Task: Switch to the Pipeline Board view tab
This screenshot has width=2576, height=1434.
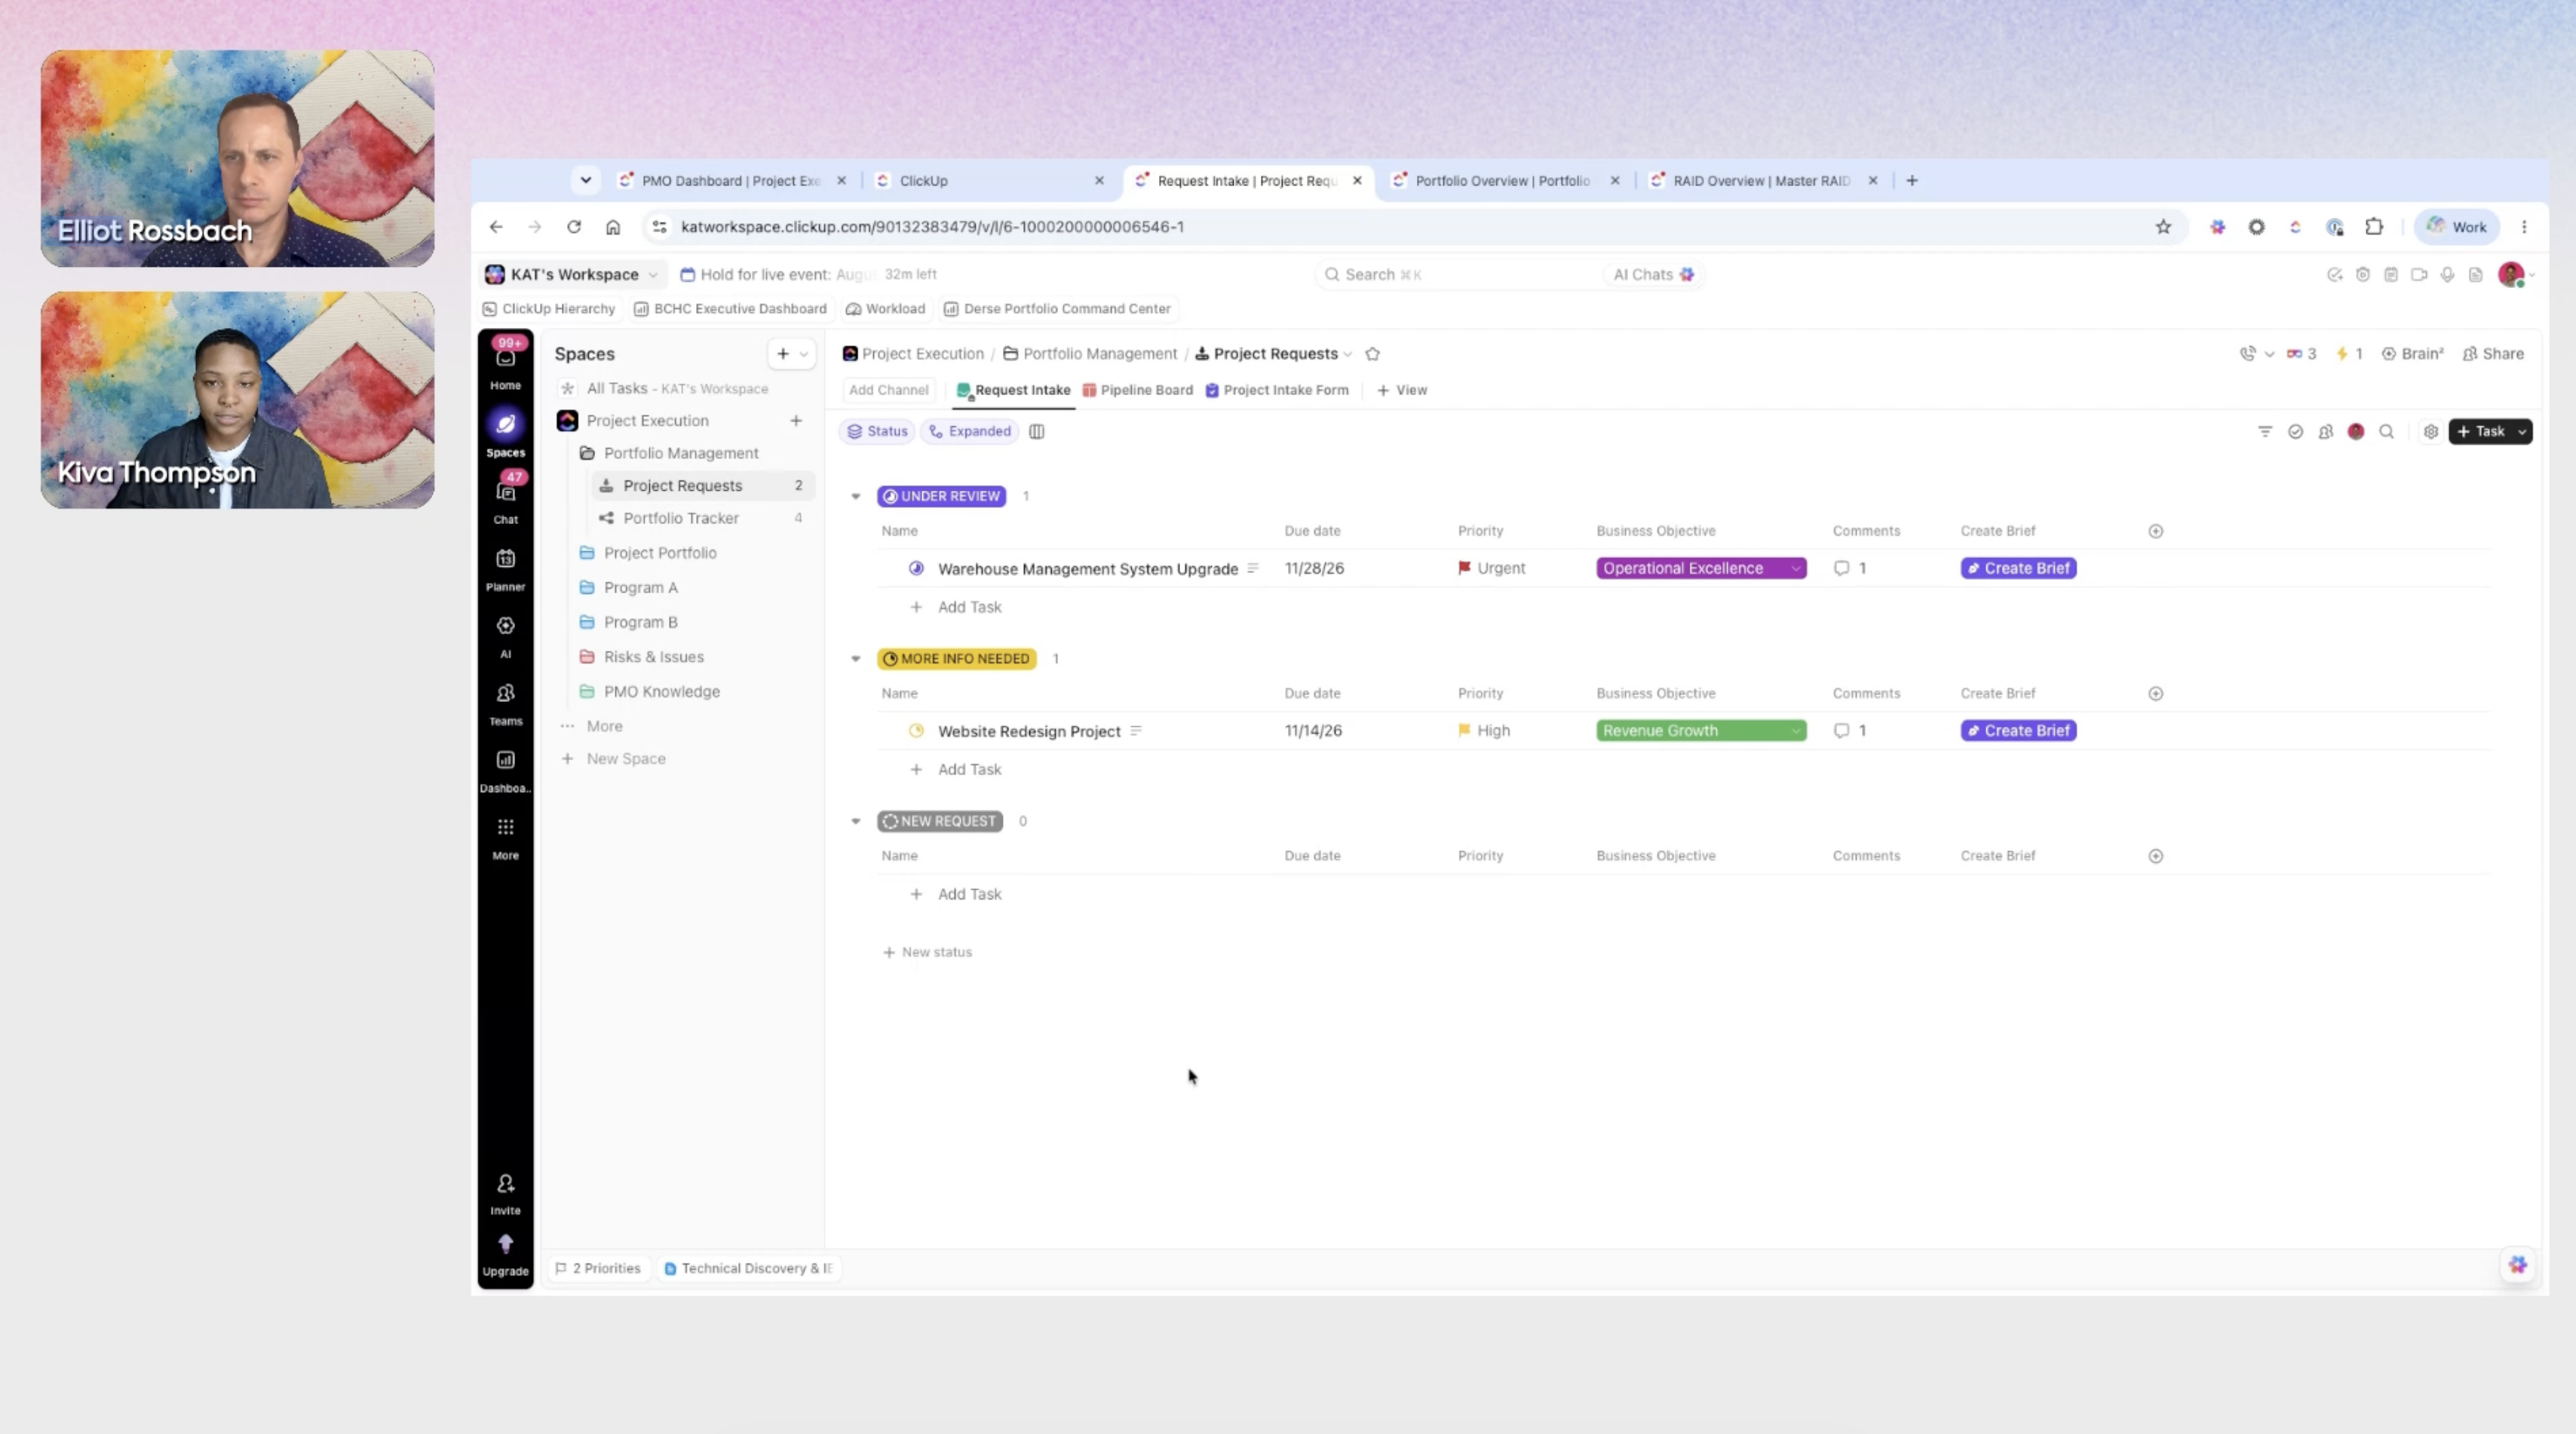Action: [1138, 390]
